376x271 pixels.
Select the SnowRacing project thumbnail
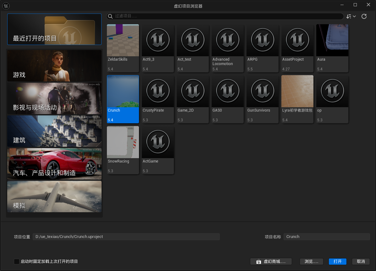[123, 142]
